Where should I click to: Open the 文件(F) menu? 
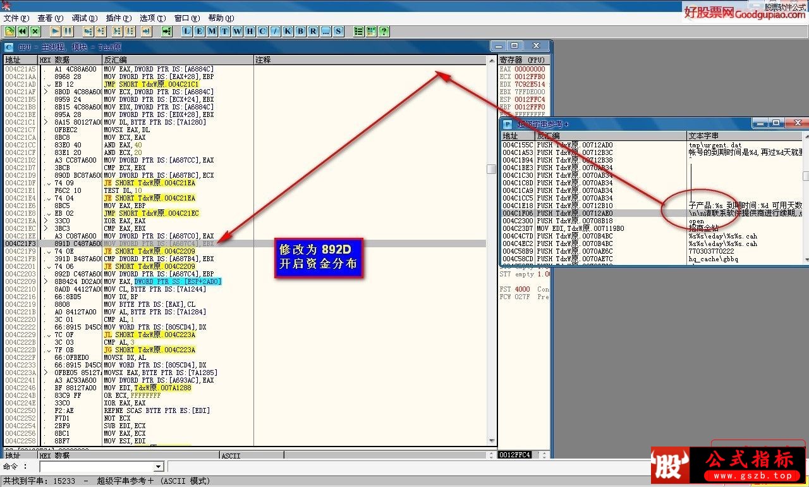click(16, 18)
